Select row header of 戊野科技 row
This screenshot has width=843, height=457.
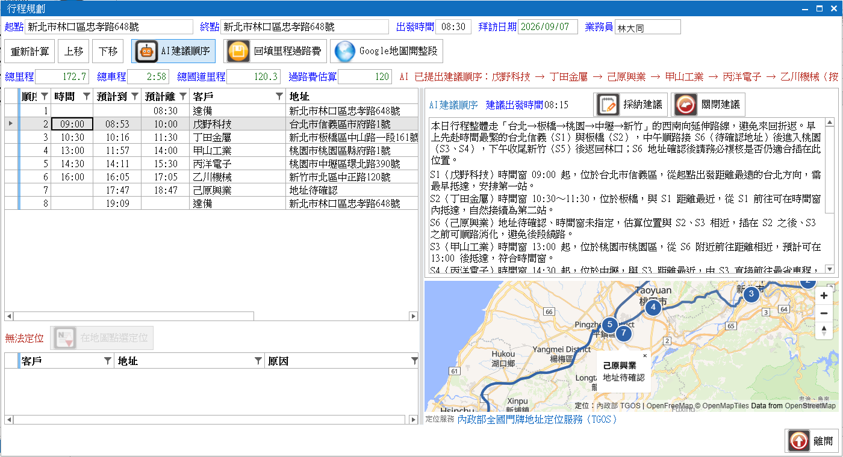pos(11,124)
